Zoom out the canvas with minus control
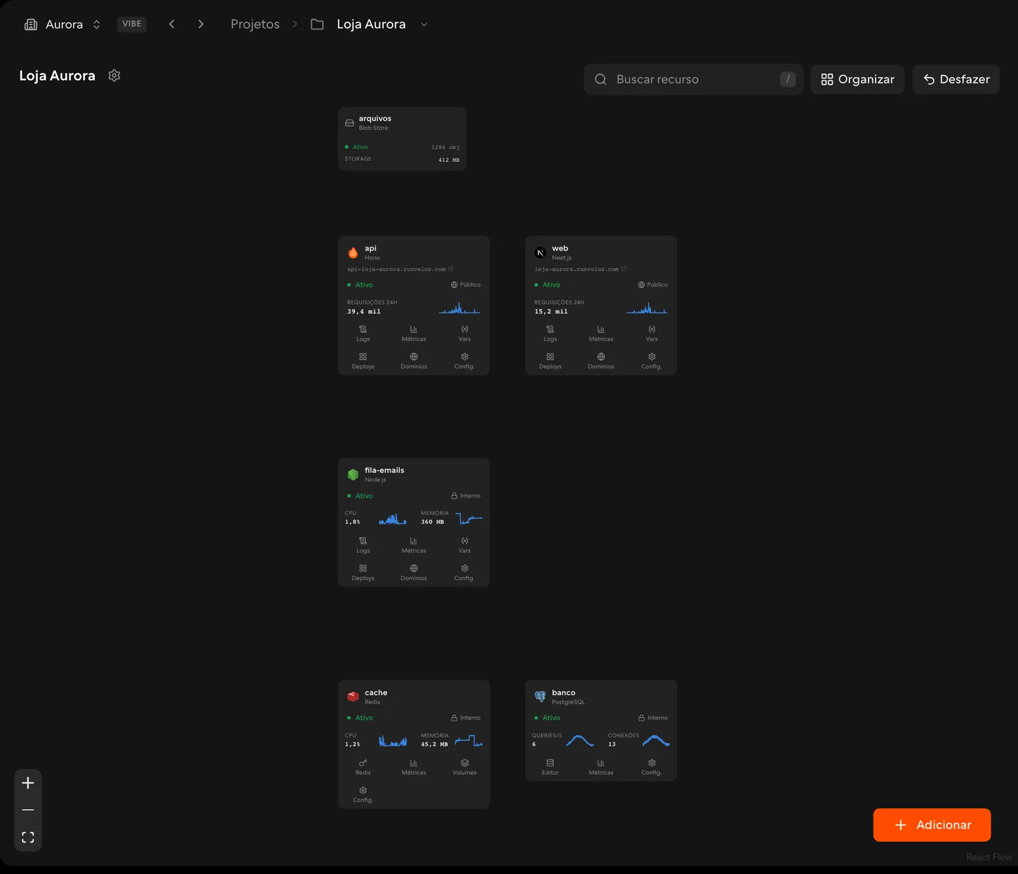This screenshot has width=1018, height=874. (28, 810)
